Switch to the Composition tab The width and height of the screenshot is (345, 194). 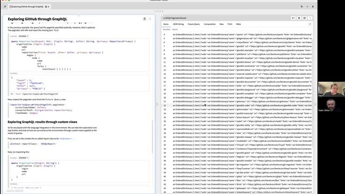[210, 24]
